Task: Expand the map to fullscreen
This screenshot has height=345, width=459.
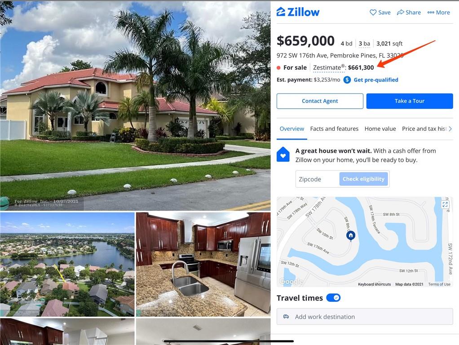Action: pos(445,204)
